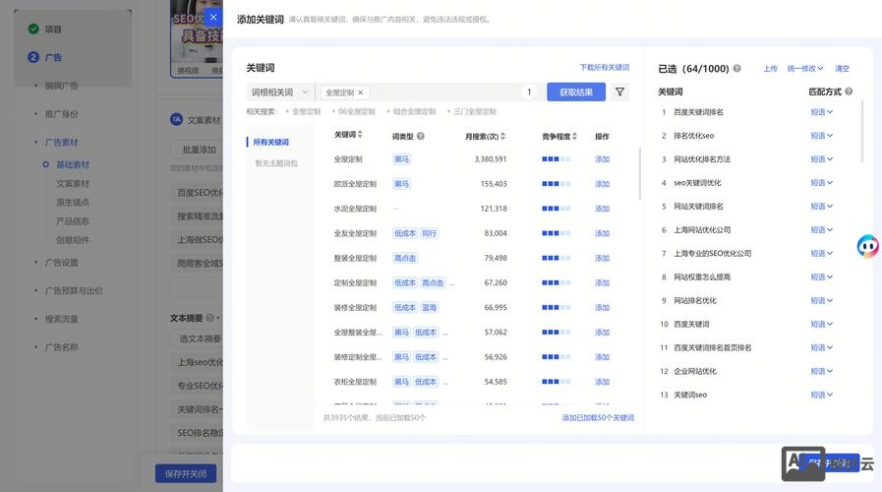Add keyword 欧派全屋定制
Screen dimensions: 882x492
(602, 184)
